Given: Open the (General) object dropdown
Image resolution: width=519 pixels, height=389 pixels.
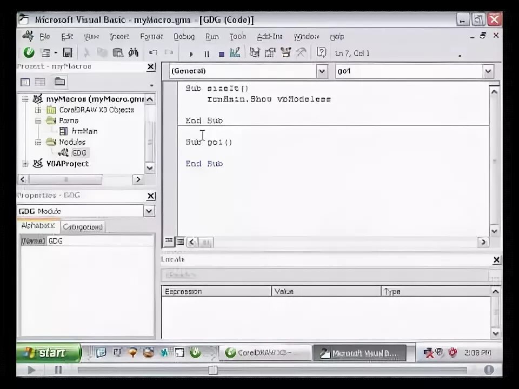Looking at the screenshot, I should pos(322,71).
